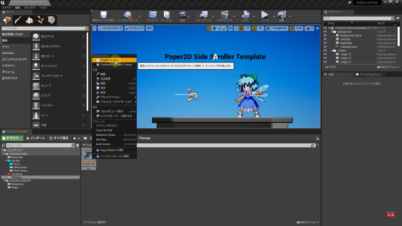The height and width of the screenshot is (226, 402).
Task: Click the Content toolbar icon
Action: coord(152,16)
